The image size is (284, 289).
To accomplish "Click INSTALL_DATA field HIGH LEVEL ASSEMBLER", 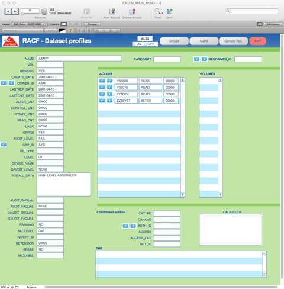I will [x=64, y=184].
